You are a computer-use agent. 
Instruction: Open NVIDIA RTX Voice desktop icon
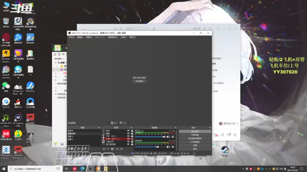(6, 121)
